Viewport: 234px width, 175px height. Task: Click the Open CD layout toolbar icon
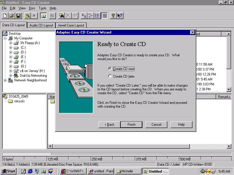click(x=12, y=16)
